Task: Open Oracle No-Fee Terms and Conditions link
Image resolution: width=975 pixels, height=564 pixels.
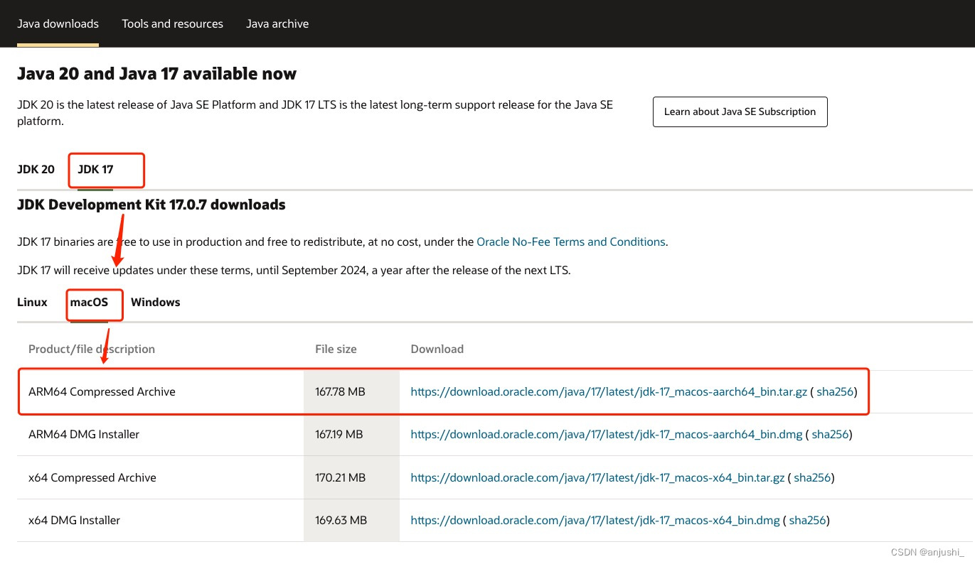Action: [x=571, y=242]
